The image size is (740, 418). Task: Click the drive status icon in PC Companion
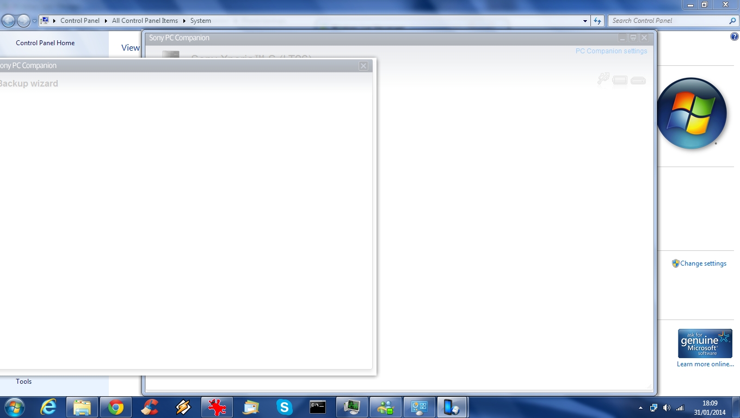638,81
